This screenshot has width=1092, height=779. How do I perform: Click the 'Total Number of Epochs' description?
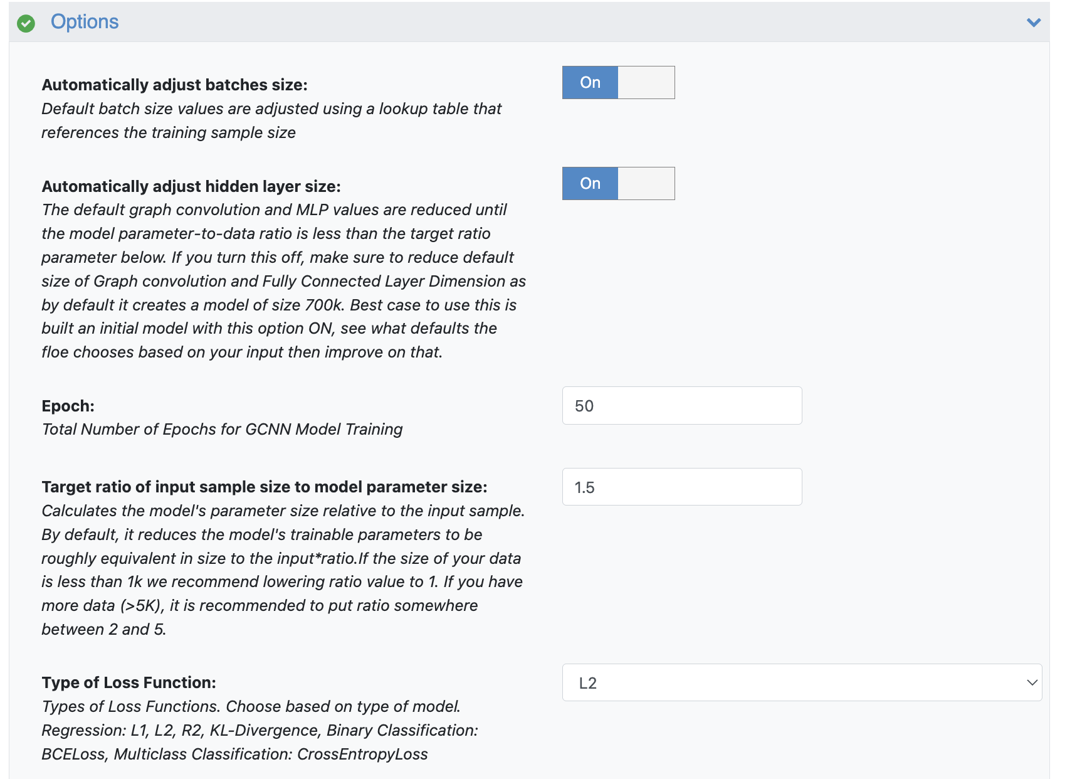[x=222, y=430]
